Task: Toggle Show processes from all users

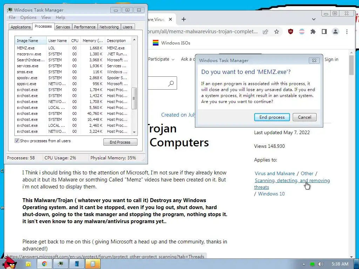Action: (x=17, y=141)
